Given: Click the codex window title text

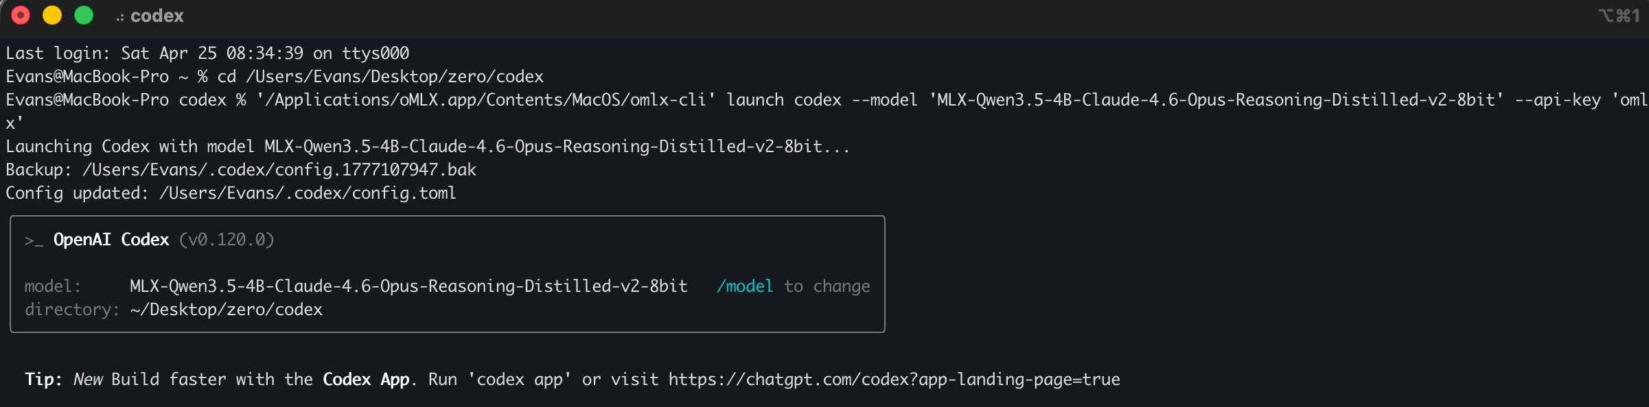Looking at the screenshot, I should coord(157,16).
